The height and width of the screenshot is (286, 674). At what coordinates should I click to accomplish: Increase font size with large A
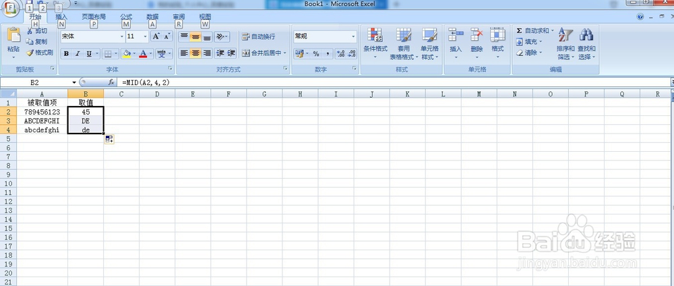click(x=156, y=36)
